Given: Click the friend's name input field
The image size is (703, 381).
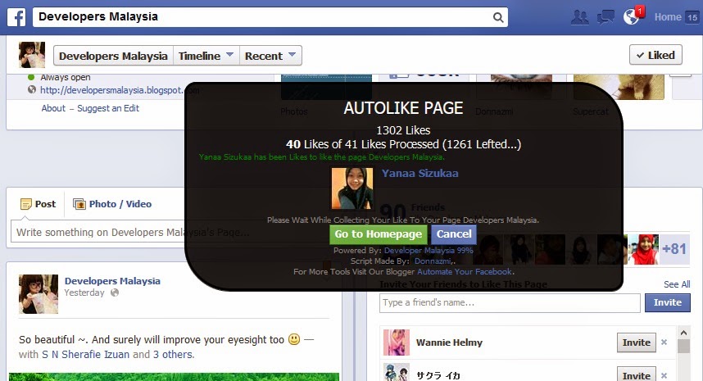Looking at the screenshot, I should 509,303.
